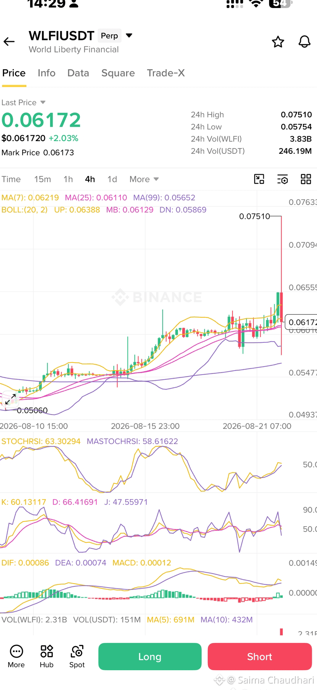Tap the volume MA(5): 691M label
This screenshot has width=317, height=690.
(171, 619)
